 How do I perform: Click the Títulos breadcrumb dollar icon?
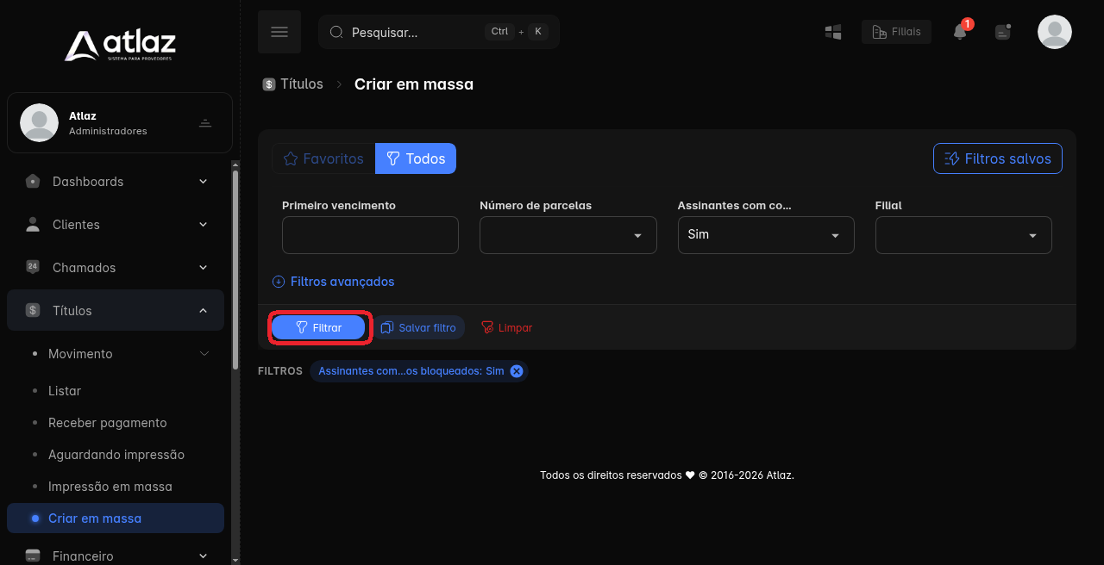click(x=269, y=84)
